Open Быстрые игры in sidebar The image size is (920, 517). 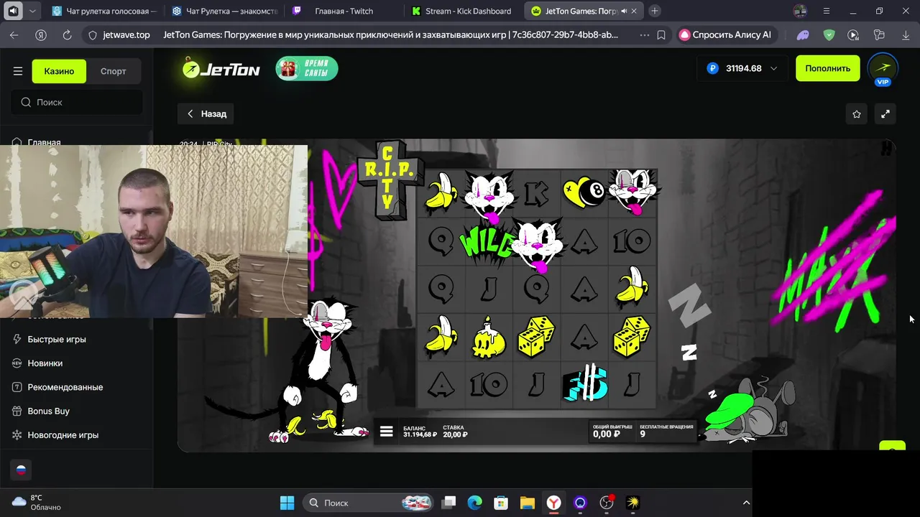[x=57, y=339]
